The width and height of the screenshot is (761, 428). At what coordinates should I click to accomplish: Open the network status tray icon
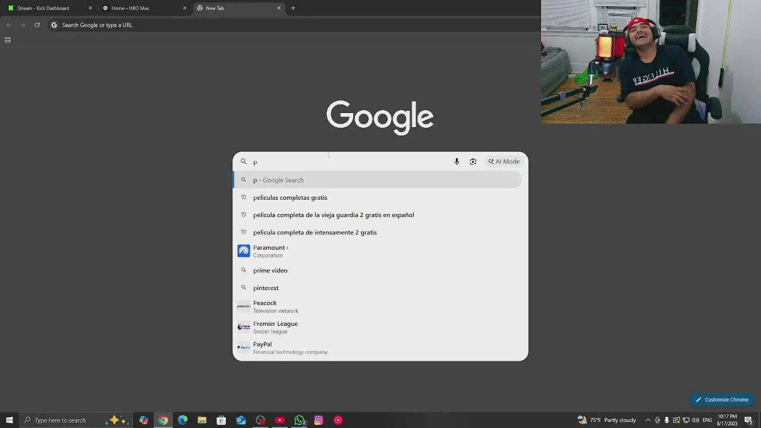pos(686,420)
